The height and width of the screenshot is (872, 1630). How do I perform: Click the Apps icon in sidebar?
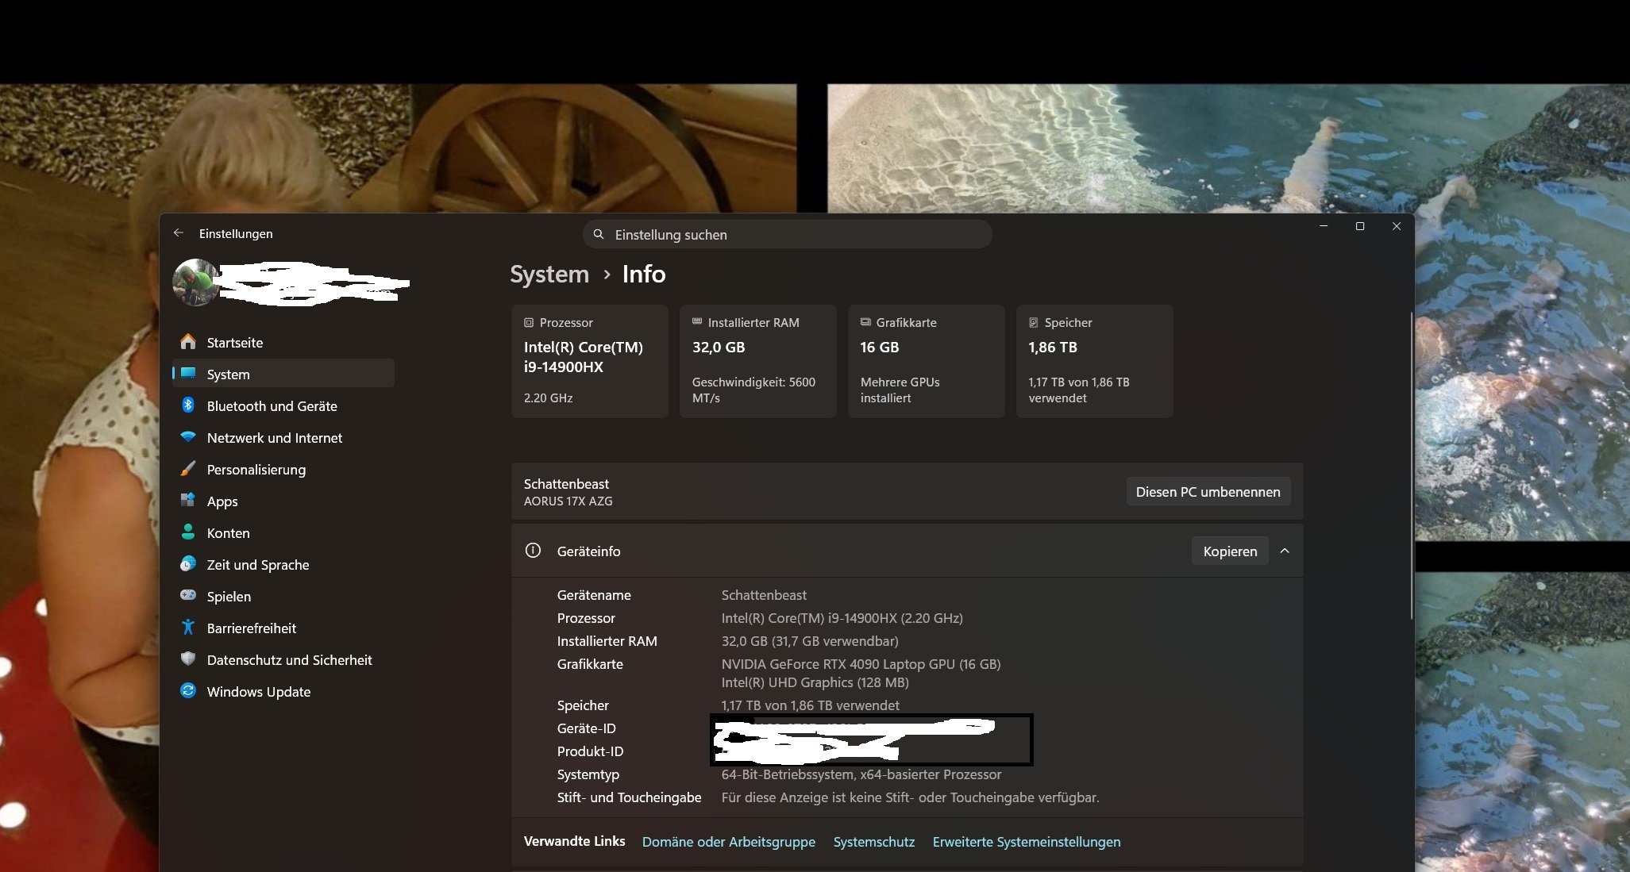[188, 501]
